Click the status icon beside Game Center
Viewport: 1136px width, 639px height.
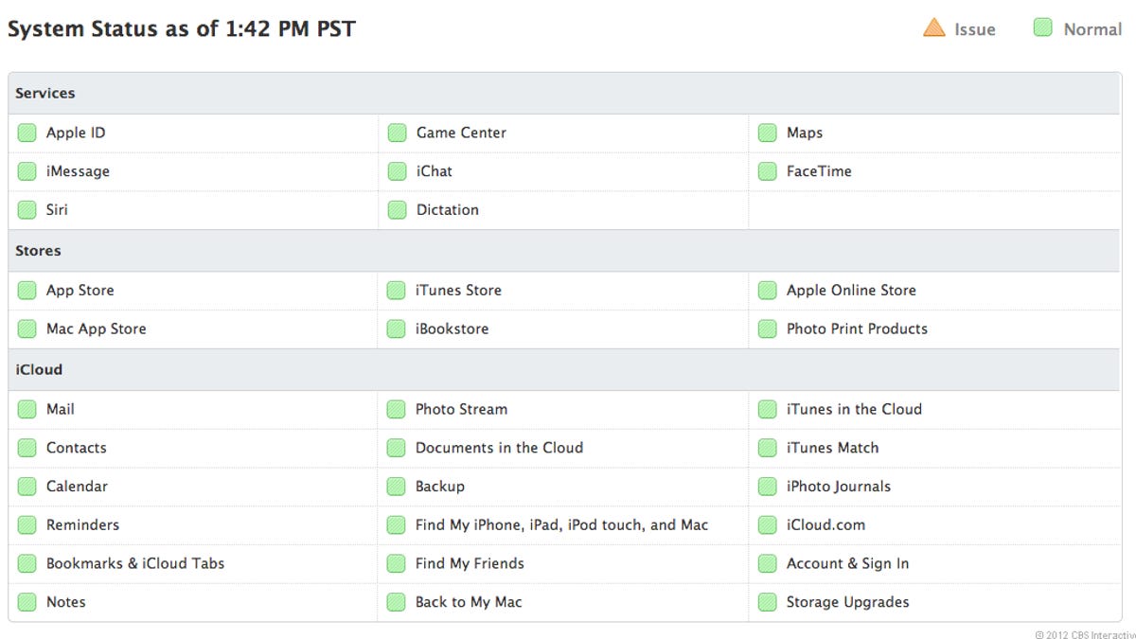coord(398,133)
